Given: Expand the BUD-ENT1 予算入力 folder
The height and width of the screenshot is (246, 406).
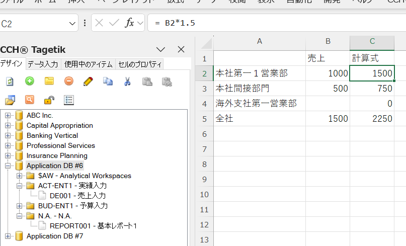Looking at the screenshot, I should click(x=20, y=206).
